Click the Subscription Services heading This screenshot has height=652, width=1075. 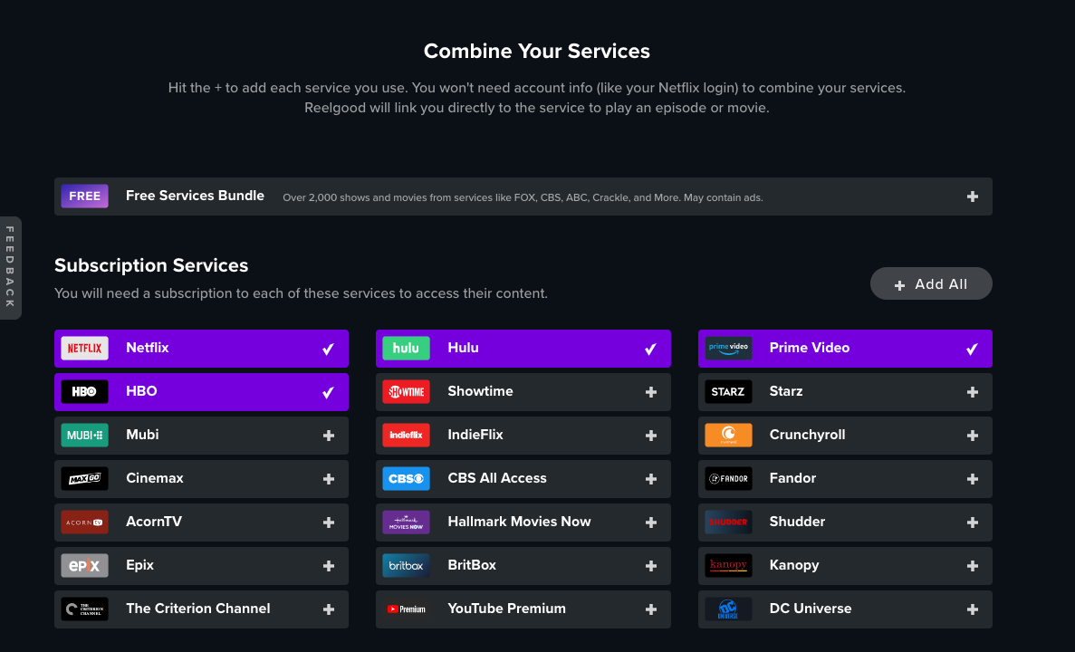click(x=151, y=265)
